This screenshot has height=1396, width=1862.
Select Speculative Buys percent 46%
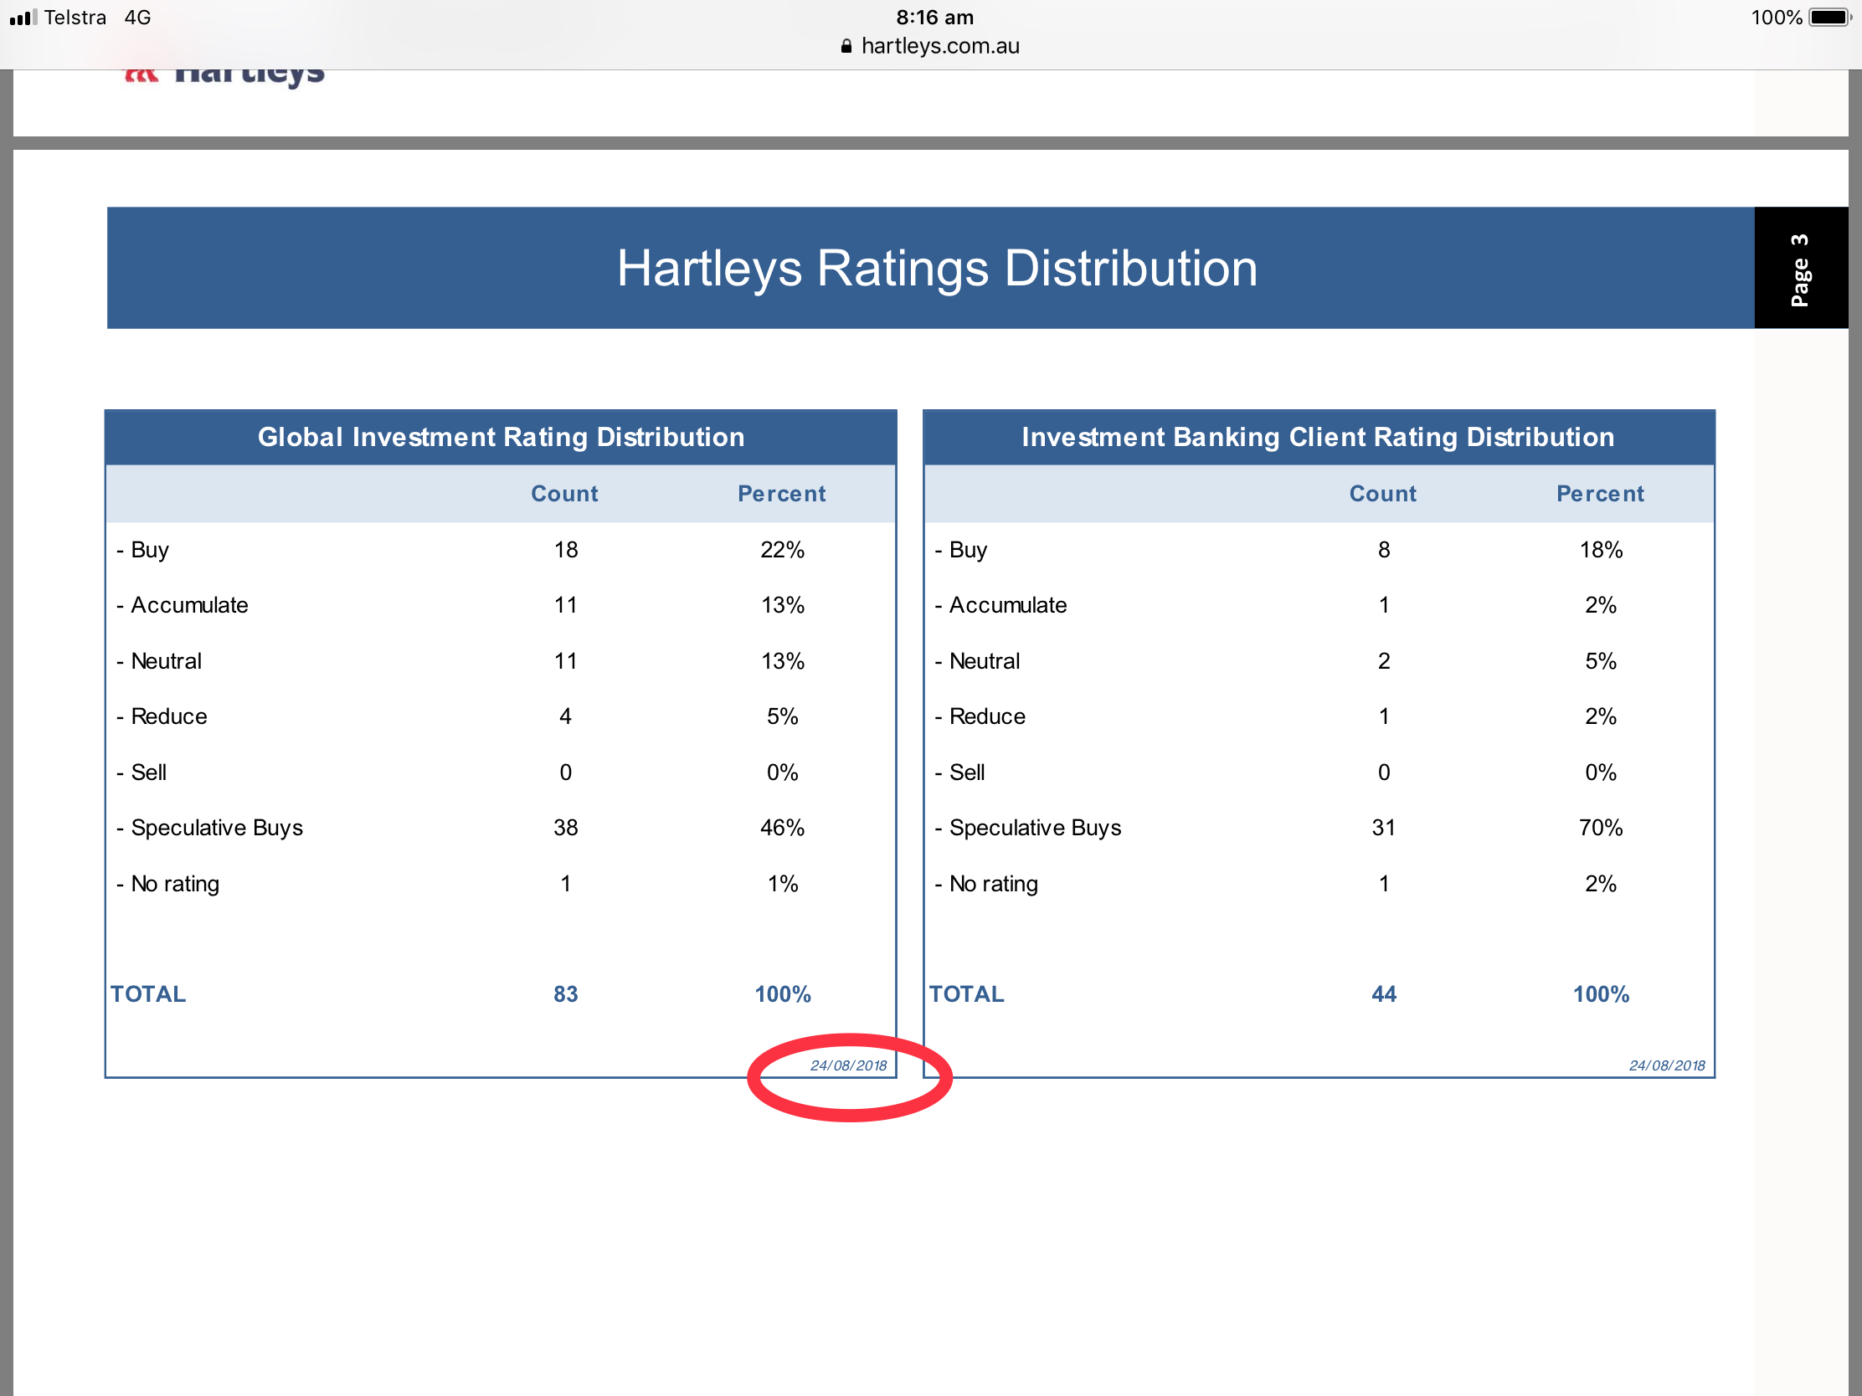click(782, 828)
